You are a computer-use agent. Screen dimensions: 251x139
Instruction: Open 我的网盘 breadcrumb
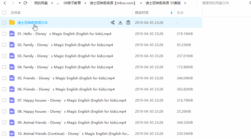click(41, 3)
